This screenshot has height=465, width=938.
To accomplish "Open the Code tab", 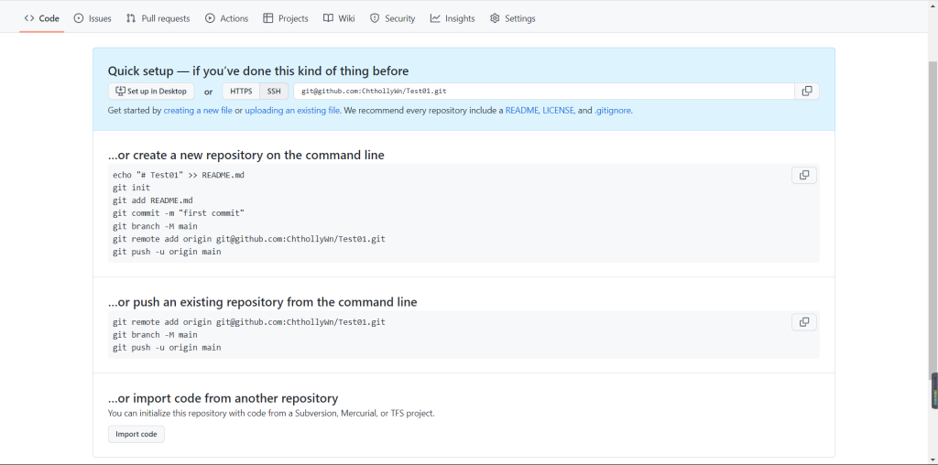I will pyautogui.click(x=42, y=18).
